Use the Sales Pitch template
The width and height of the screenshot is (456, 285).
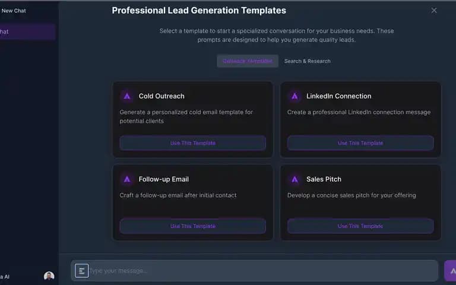point(360,226)
